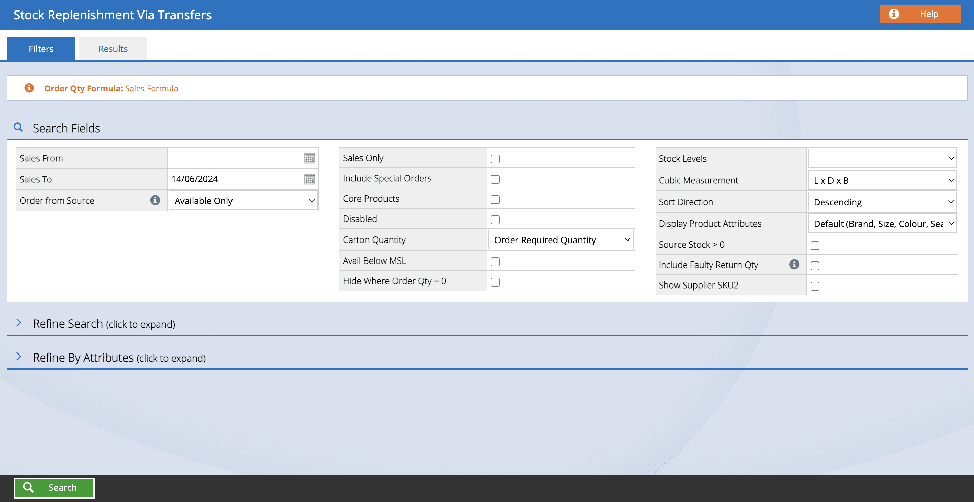Click the Search Fields magnifier icon
The image size is (974, 502).
(x=18, y=128)
